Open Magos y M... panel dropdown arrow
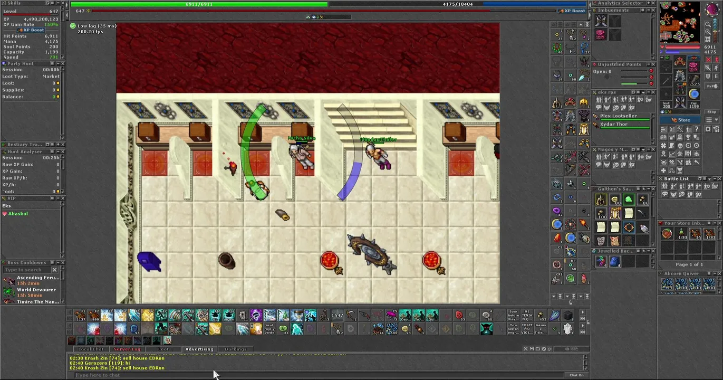Screen dimensions: 723x380 pos(643,149)
